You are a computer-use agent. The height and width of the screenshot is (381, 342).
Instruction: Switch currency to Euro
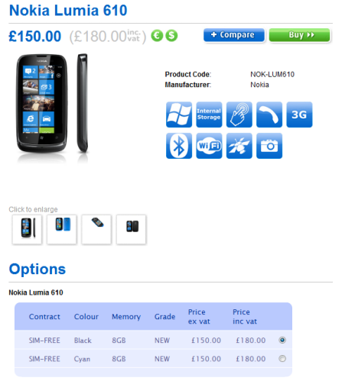pos(157,36)
